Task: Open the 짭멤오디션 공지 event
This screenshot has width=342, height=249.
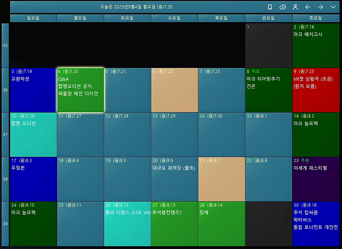Action: (x=75, y=86)
